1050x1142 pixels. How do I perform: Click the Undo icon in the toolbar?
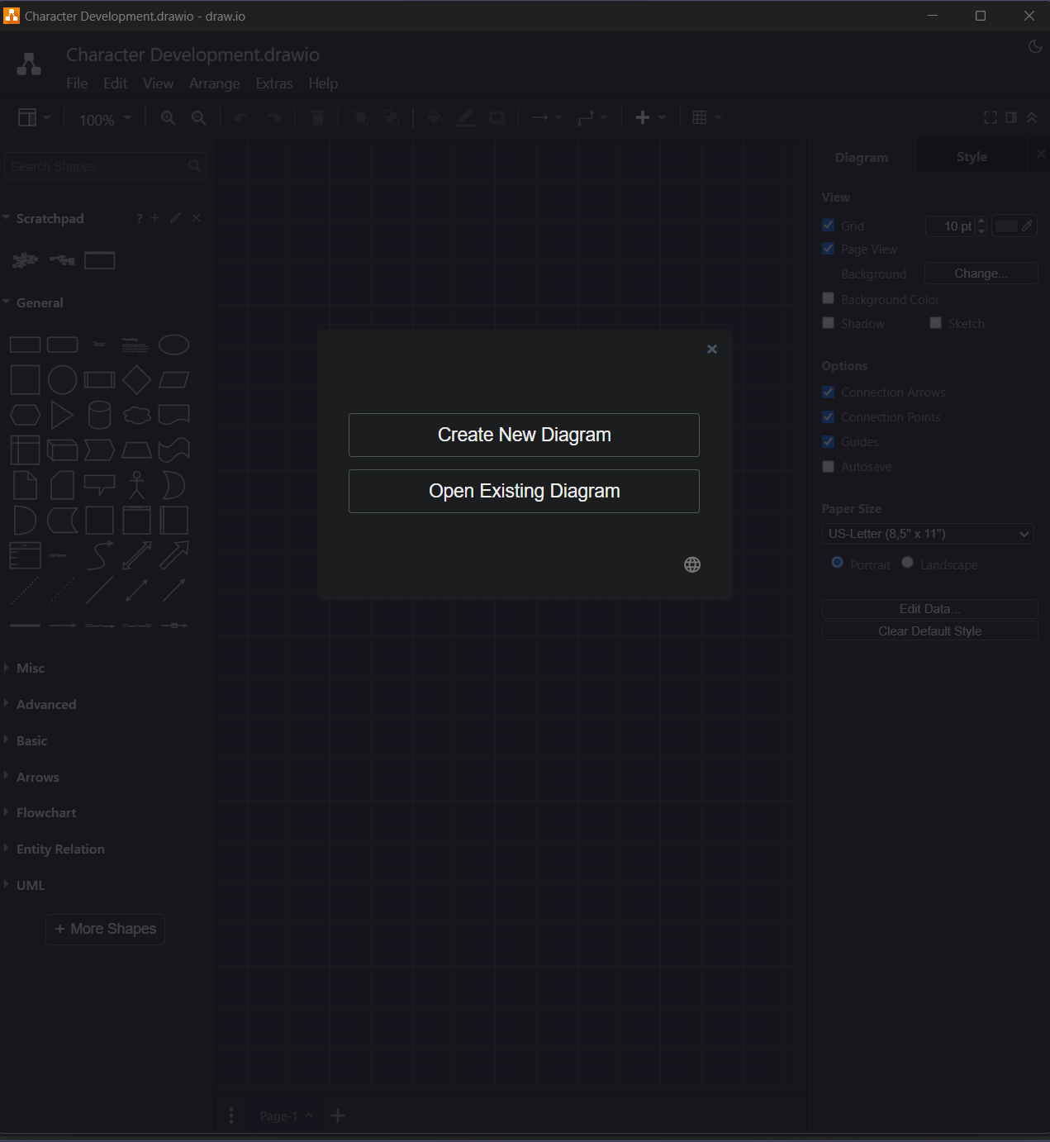[x=240, y=117]
